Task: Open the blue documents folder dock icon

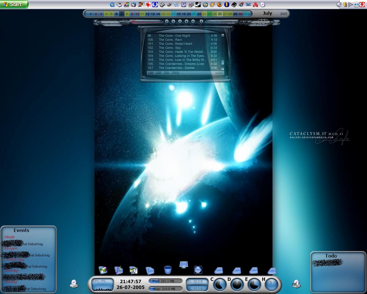Action: pyautogui.click(x=150, y=270)
